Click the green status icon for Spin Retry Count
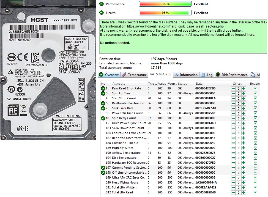The height and width of the screenshot is (197, 268). pos(103,118)
